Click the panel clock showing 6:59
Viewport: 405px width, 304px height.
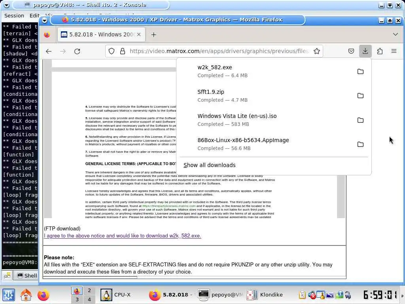coord(380,294)
